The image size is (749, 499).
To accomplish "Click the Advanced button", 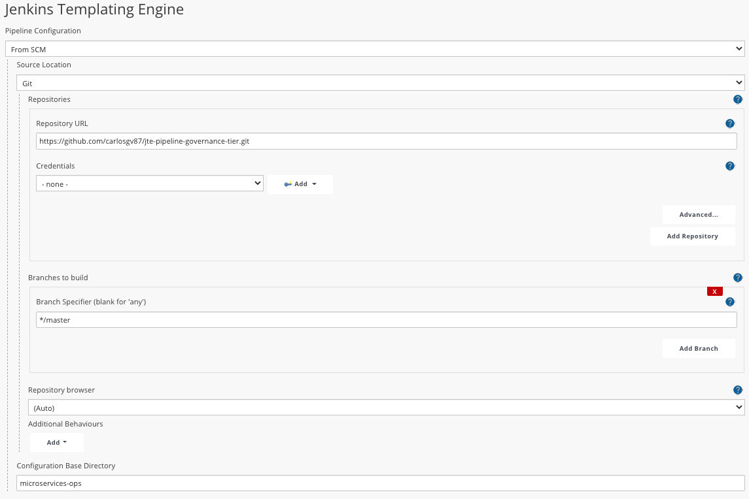I will pyautogui.click(x=699, y=214).
